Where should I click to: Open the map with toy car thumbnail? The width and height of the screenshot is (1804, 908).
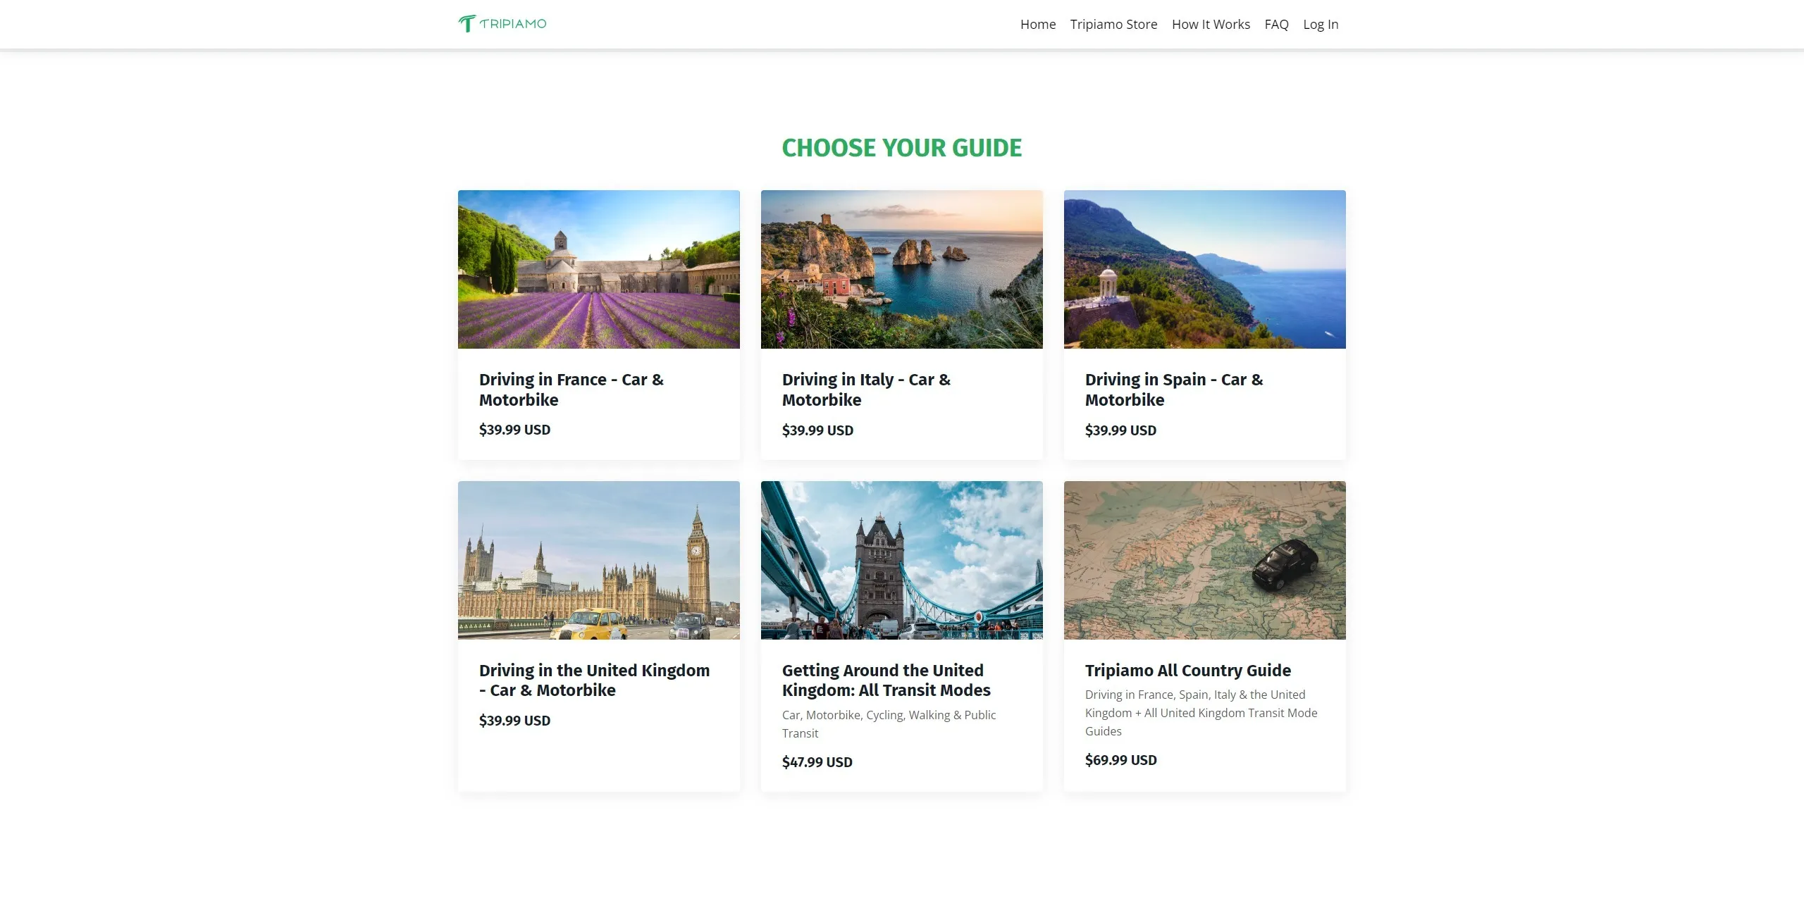coord(1205,560)
